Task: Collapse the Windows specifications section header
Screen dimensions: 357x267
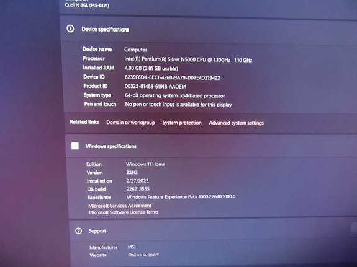Action: point(211,146)
